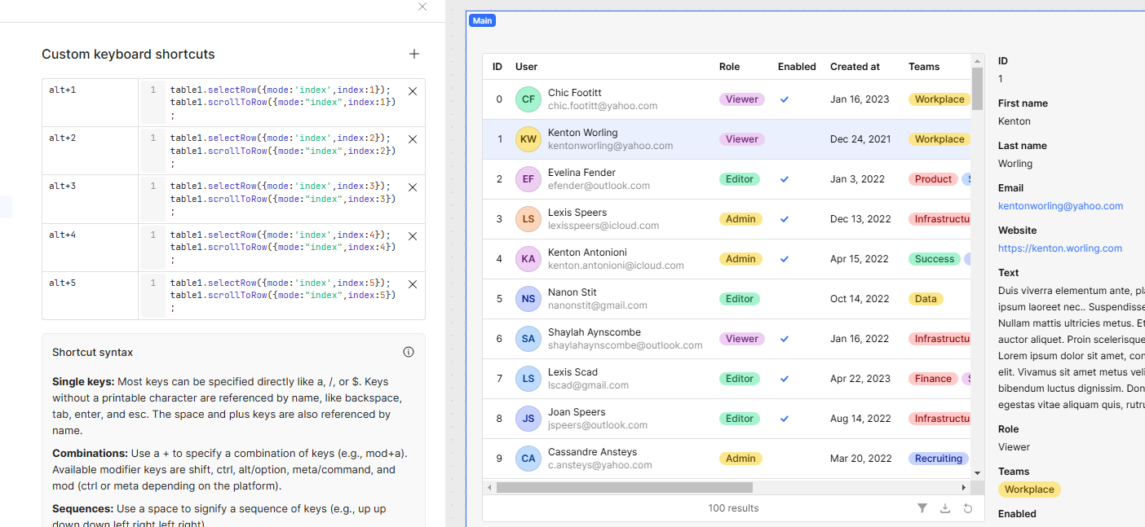Click the enabled checkmark for Evelina Fender

[x=785, y=179]
